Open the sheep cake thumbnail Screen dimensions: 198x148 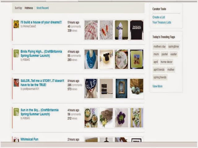[x=106, y=59]
